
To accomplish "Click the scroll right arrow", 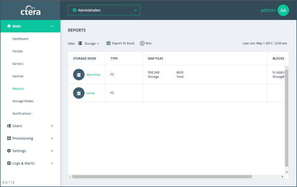I will pyautogui.click(x=283, y=177).
